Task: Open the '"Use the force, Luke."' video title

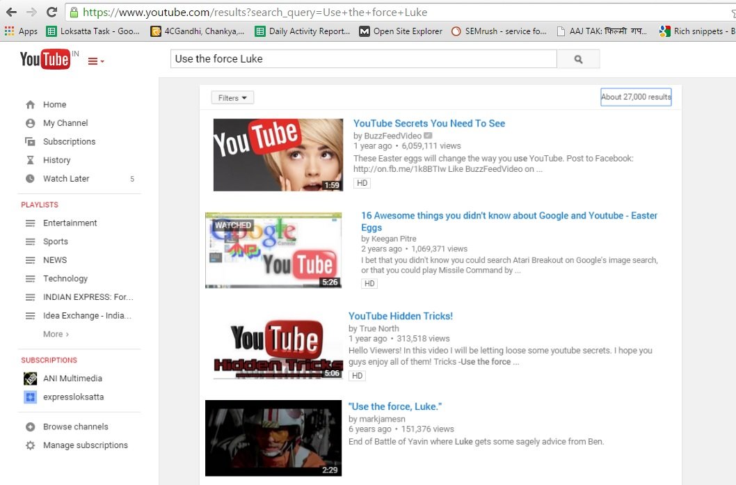Action: click(394, 406)
